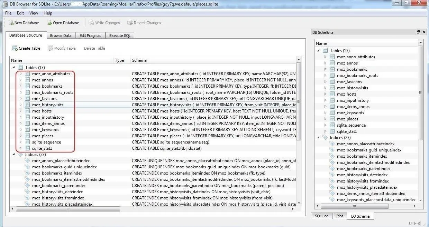
Task: Click the moz_hosts table icon in main structure tree
Action: (x=27, y=111)
